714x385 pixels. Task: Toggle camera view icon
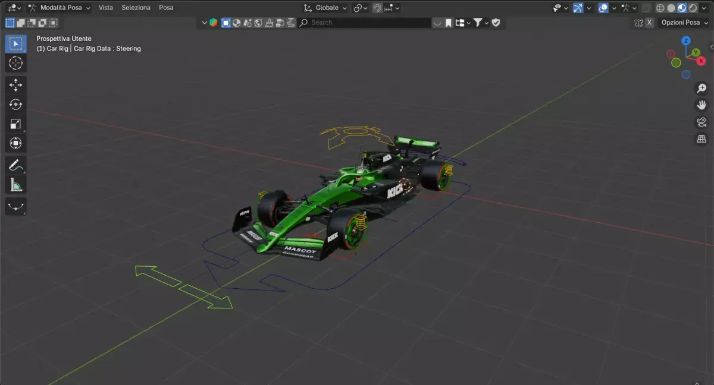click(702, 122)
